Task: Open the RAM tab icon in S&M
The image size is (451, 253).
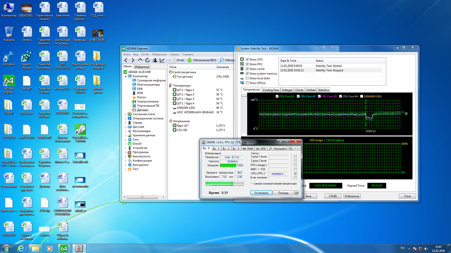Action: (247, 148)
